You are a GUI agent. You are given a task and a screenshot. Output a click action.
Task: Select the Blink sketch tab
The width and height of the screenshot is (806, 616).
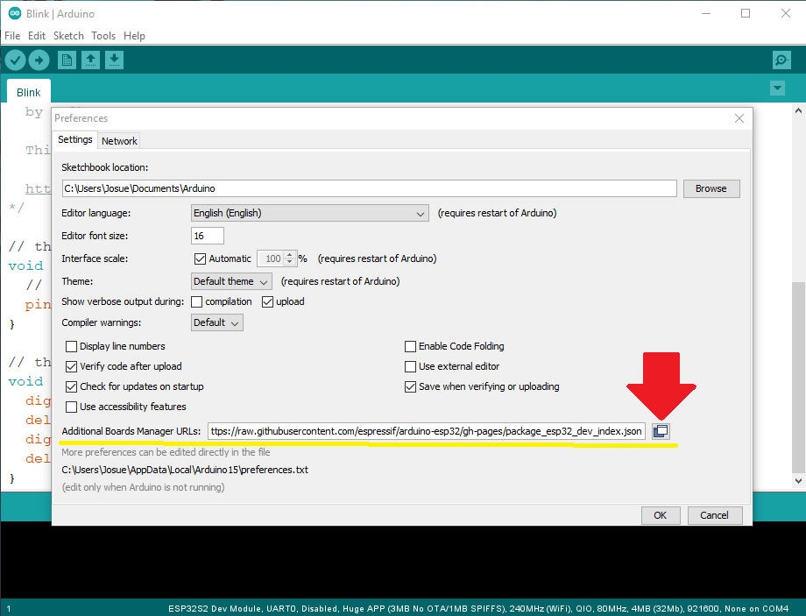(x=29, y=92)
